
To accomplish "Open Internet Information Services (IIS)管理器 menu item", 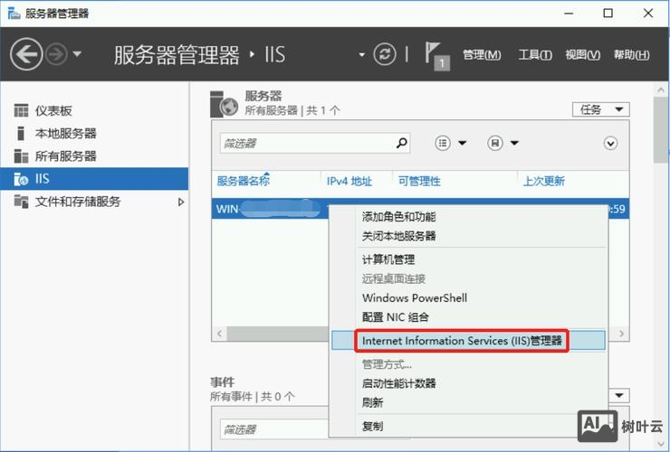I will tap(468, 341).
